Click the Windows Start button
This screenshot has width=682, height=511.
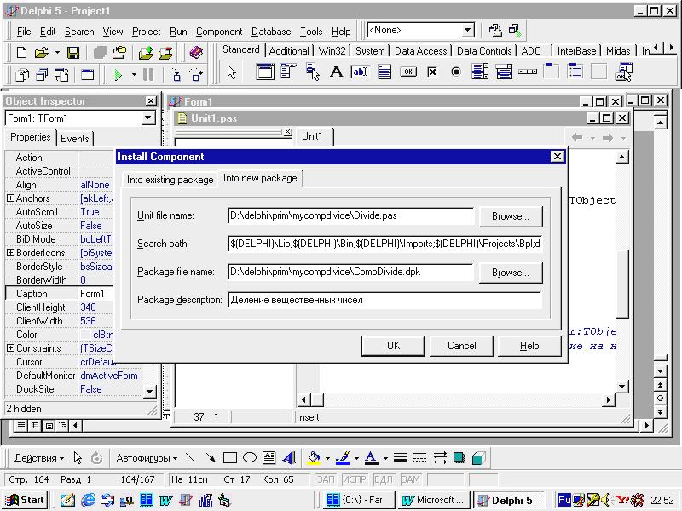[25, 500]
